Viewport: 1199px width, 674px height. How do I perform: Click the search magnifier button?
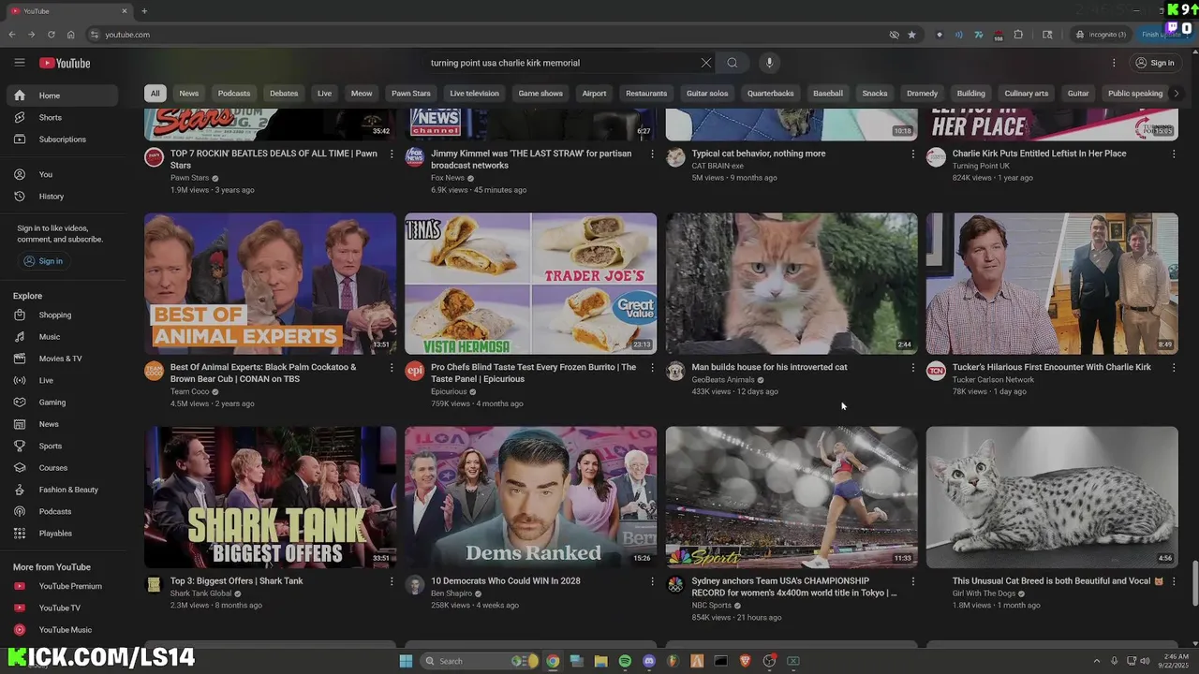[733, 63]
